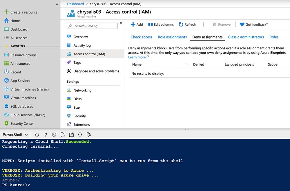Click the Security Center shield icon
The height and width of the screenshot is (191, 290).
tap(6, 123)
